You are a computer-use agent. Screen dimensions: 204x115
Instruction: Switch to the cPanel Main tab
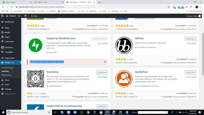(48, 2)
